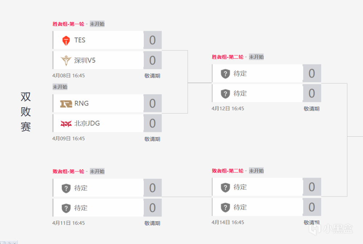
Task: Click the 4月11日 16:45 match date
Action: (x=69, y=223)
